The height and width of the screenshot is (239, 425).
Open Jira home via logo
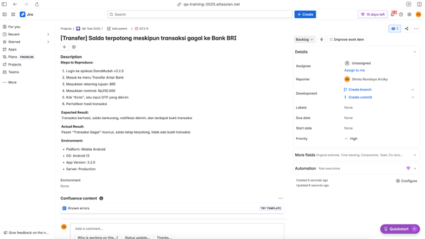coord(27,14)
